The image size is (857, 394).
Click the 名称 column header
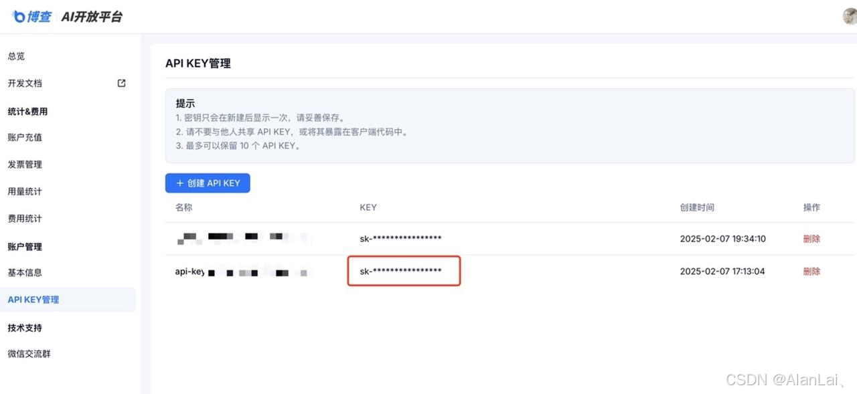point(183,207)
